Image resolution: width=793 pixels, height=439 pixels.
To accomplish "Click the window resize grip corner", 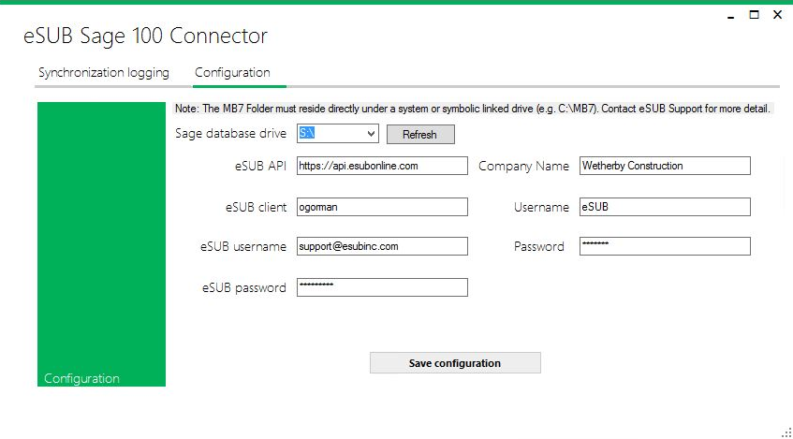I will [x=786, y=432].
